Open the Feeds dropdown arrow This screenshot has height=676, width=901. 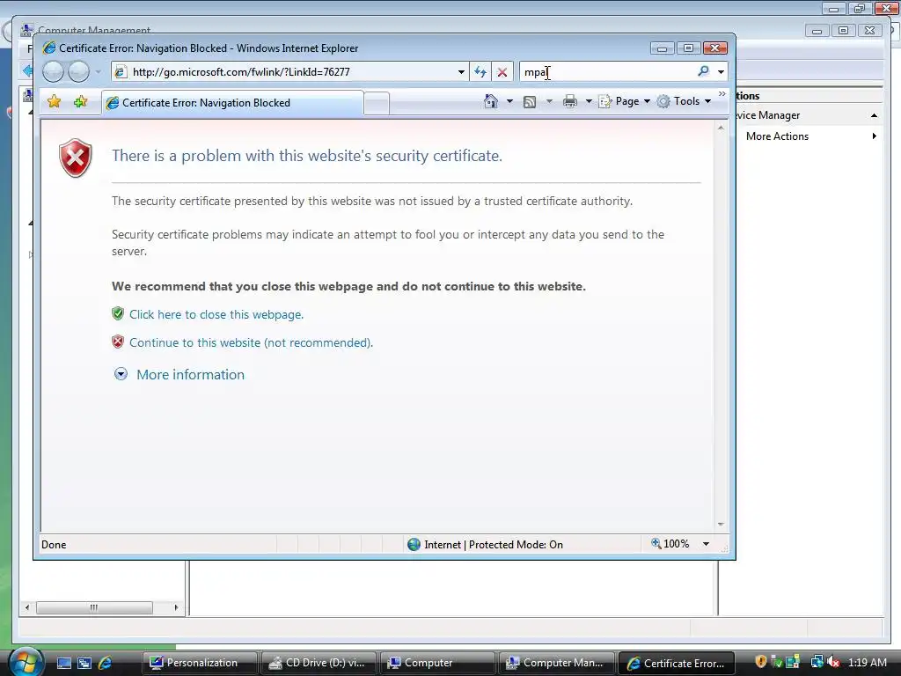549,101
